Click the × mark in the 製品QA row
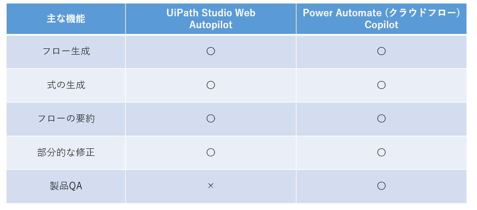This screenshot has height=210, width=477. pyautogui.click(x=211, y=186)
